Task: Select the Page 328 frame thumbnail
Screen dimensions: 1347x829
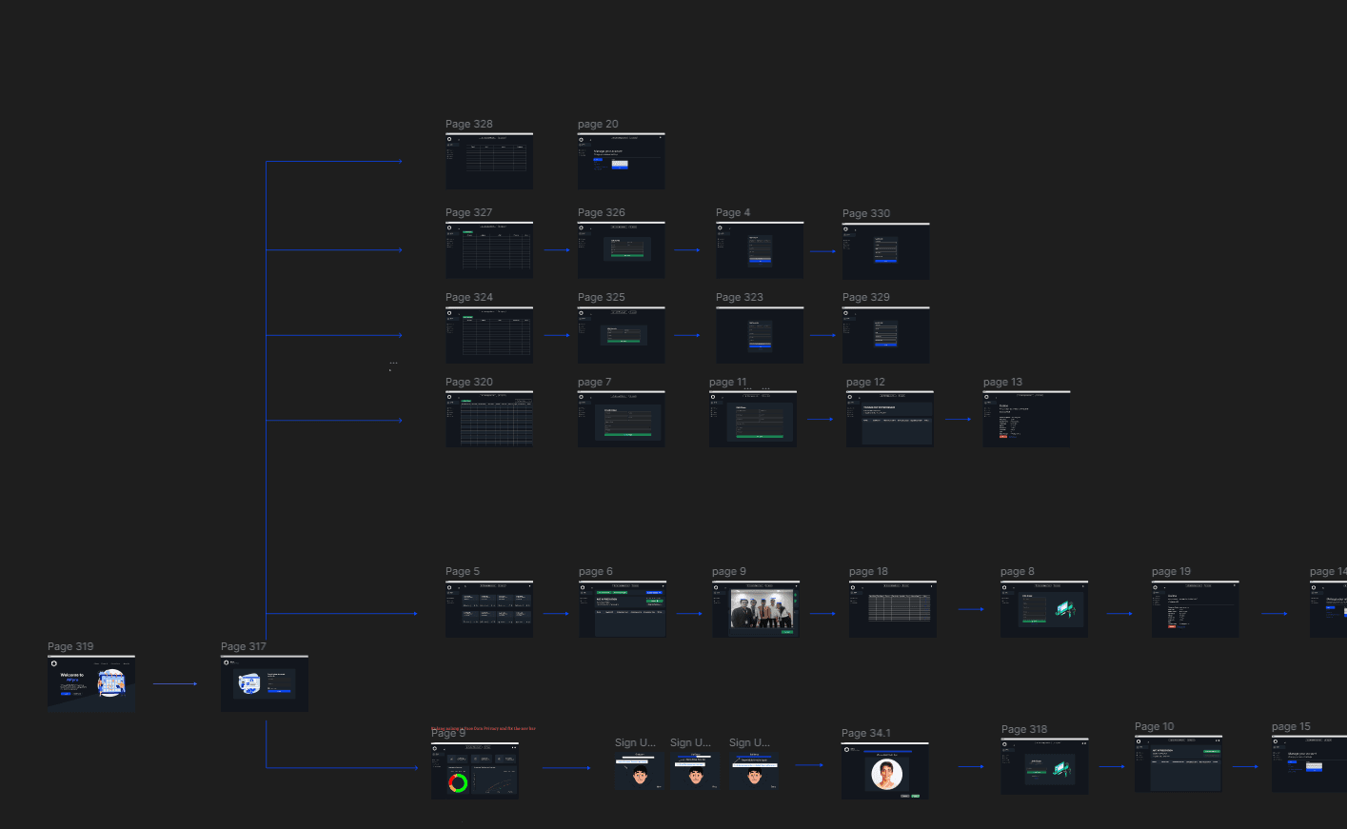Action: (489, 162)
